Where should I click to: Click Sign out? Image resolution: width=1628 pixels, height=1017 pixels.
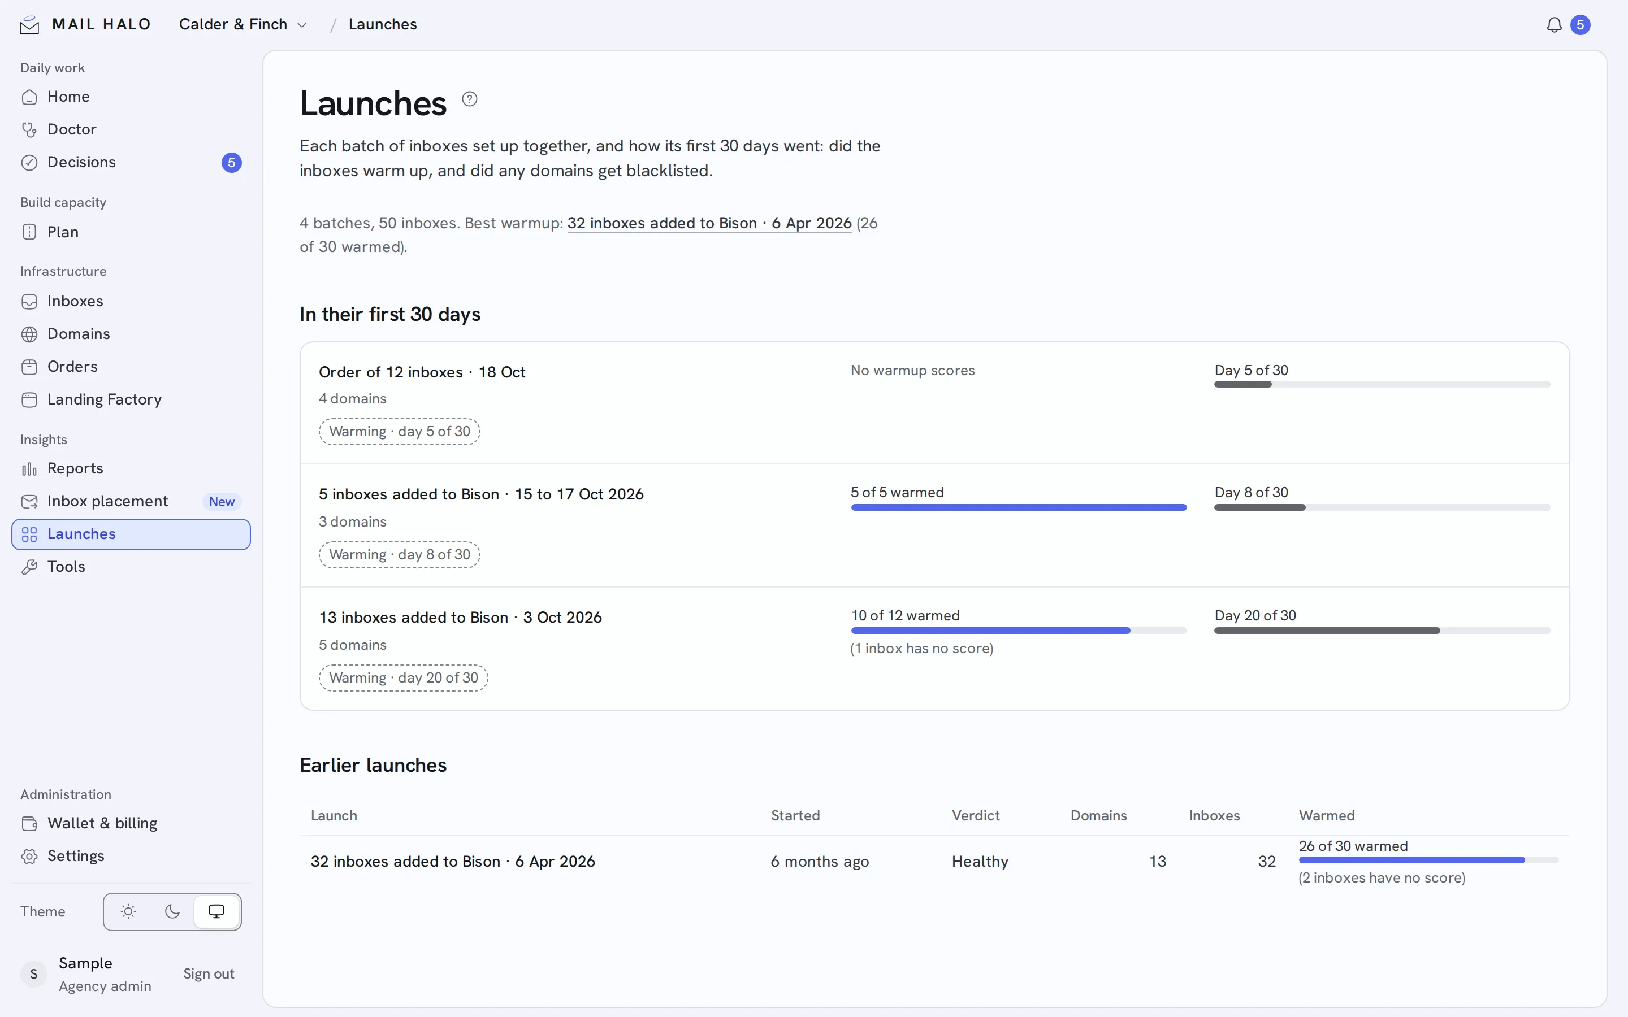[x=209, y=974]
